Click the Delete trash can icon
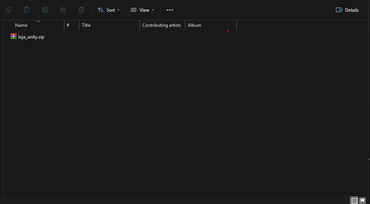Screen dimensions: 370x204 click(81, 10)
